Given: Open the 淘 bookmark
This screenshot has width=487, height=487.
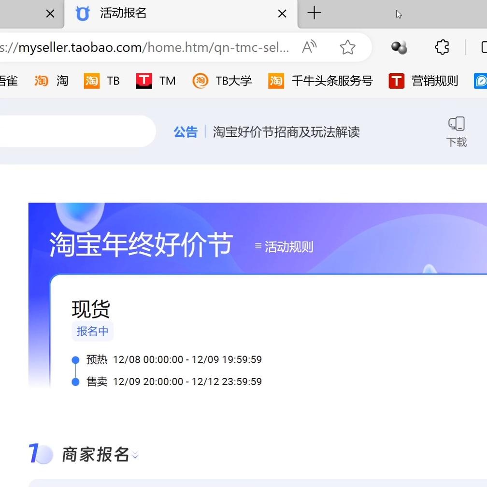Looking at the screenshot, I should click(x=51, y=81).
